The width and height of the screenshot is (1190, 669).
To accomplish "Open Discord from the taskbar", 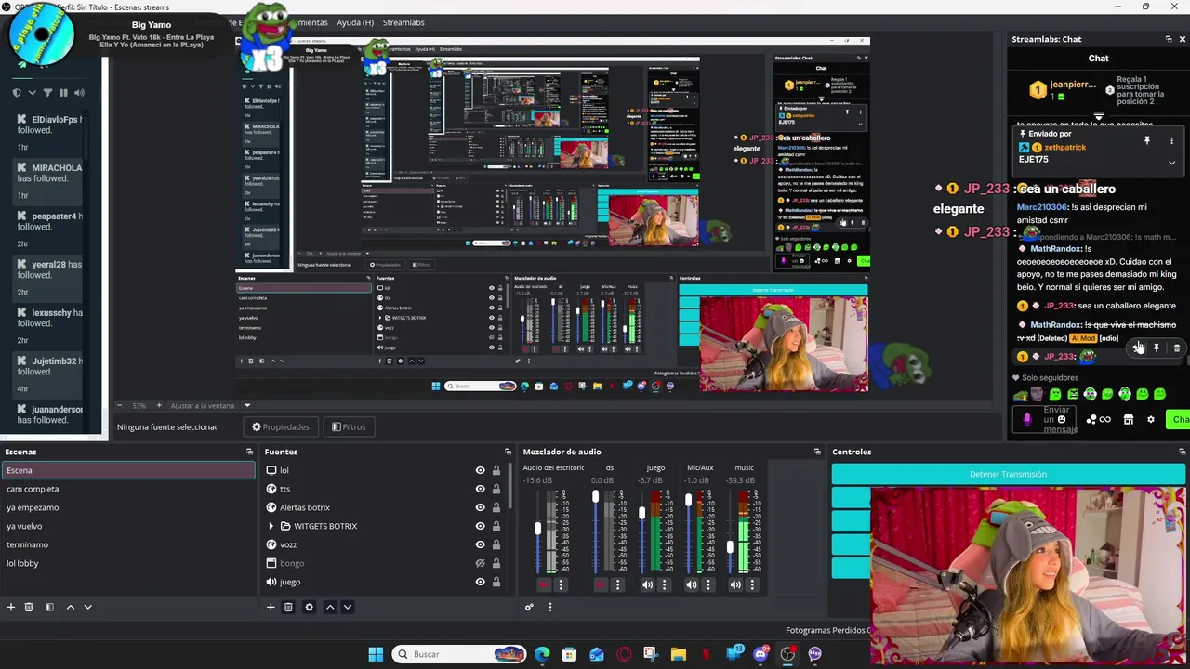I will pos(760,654).
